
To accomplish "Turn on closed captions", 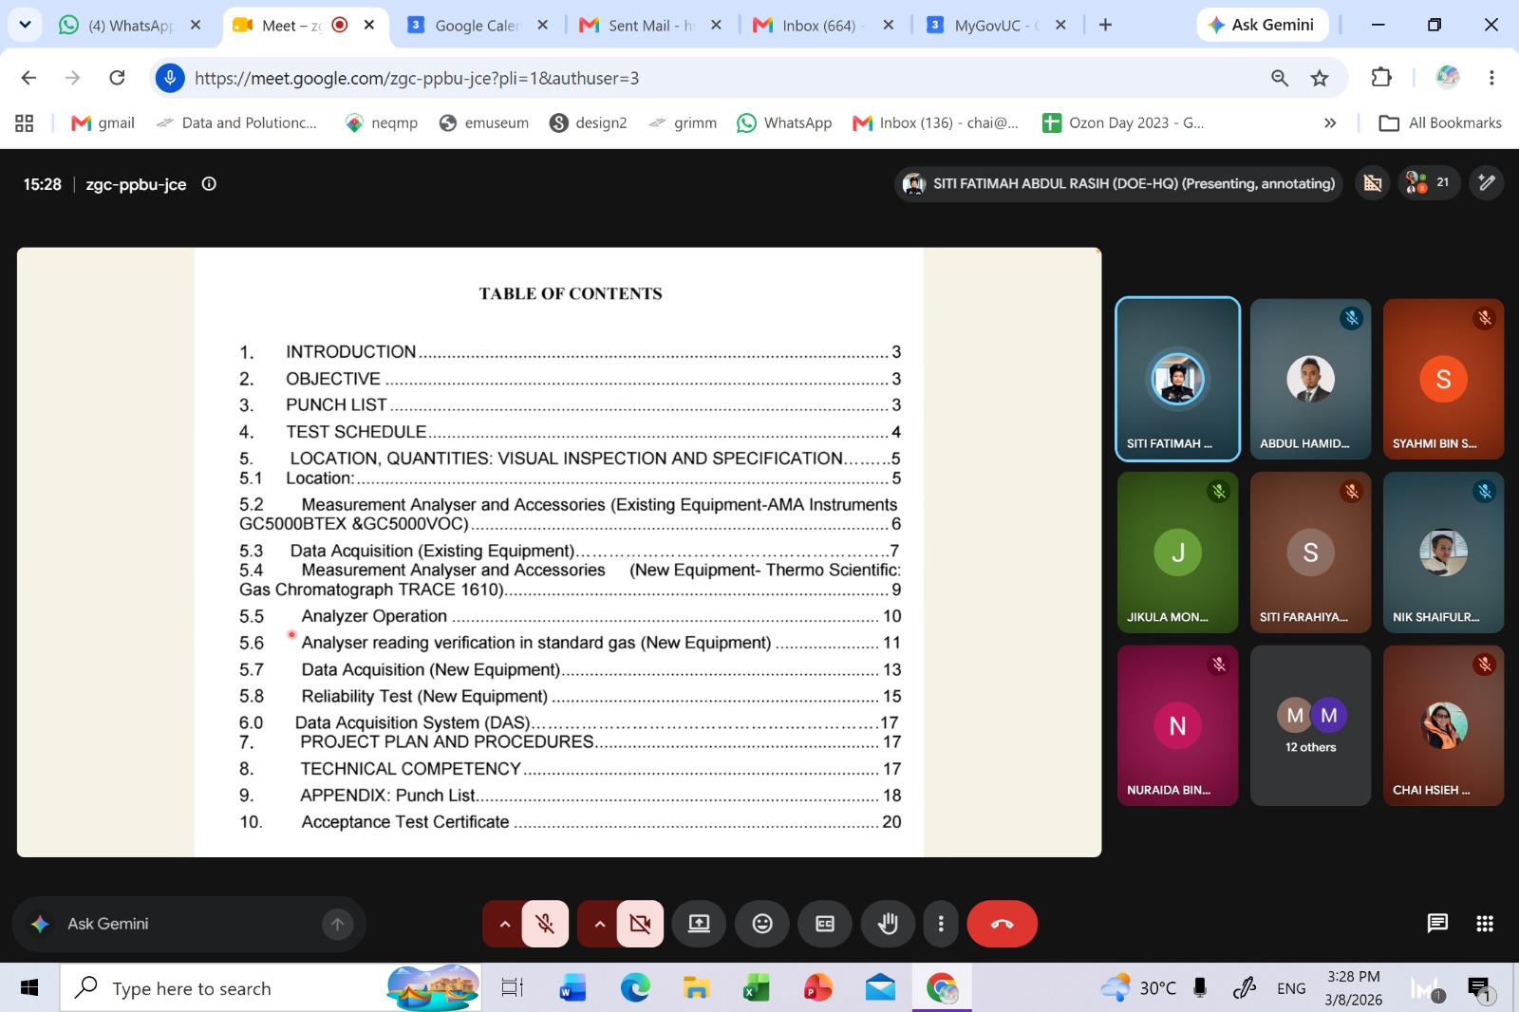I will [825, 924].
